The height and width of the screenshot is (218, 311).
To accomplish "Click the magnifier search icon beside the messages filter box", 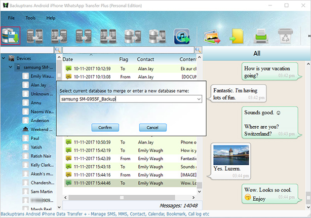I will point(198,50).
